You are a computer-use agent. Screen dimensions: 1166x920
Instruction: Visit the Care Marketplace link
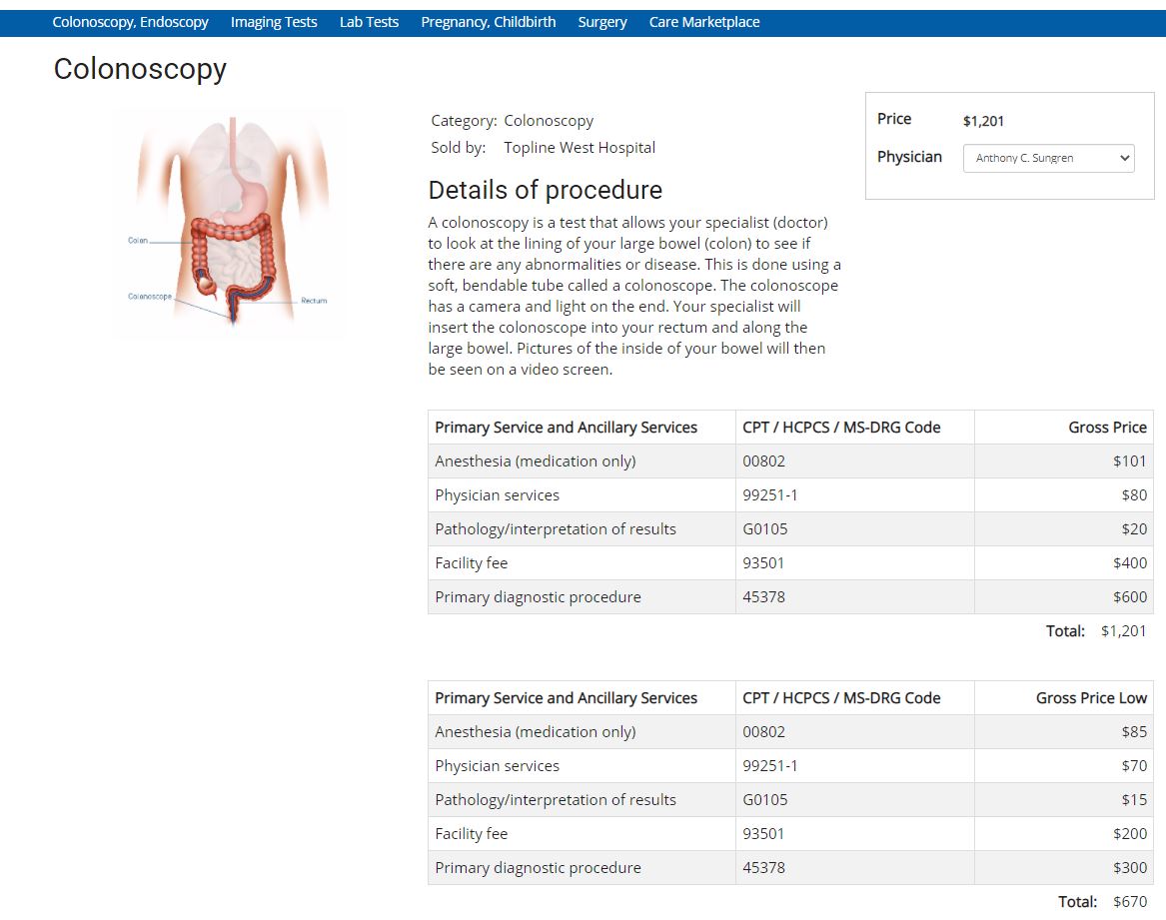(703, 22)
